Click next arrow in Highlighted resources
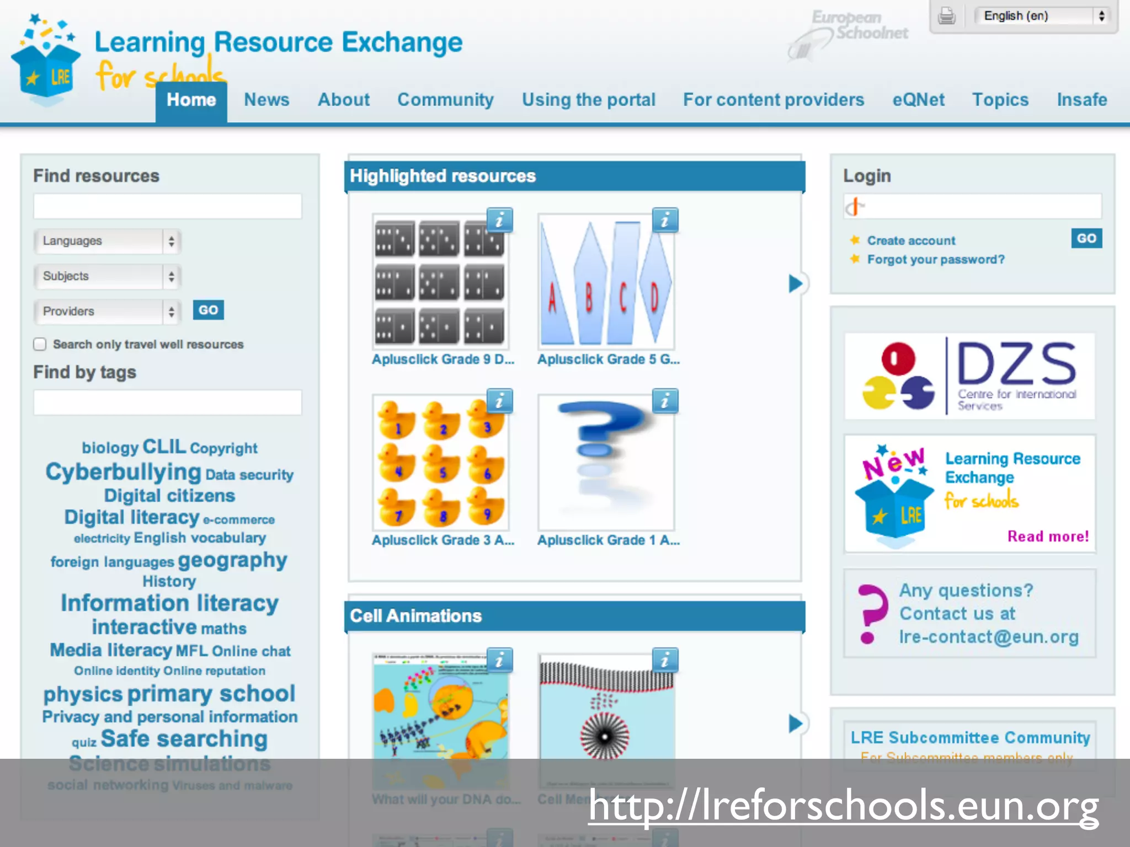This screenshot has width=1130, height=847. tap(795, 283)
